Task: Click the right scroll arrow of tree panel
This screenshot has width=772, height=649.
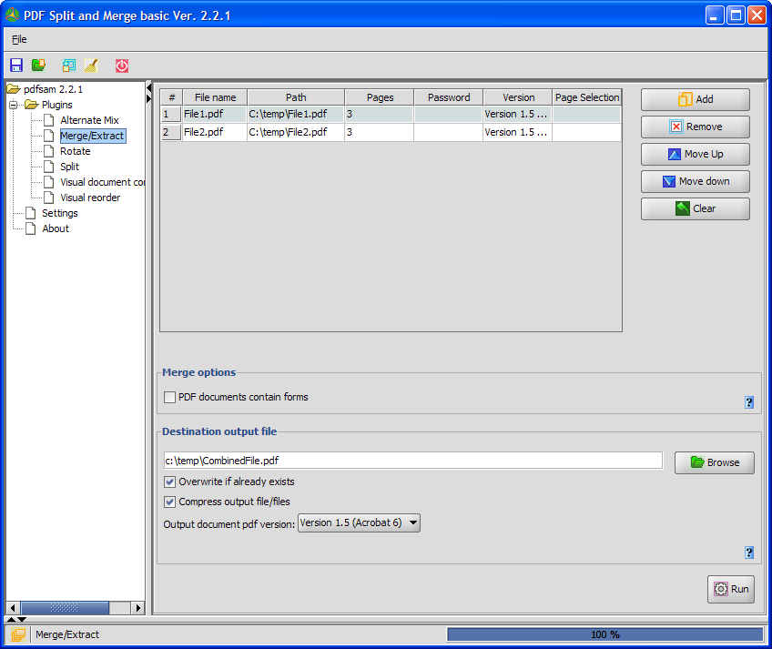Action: [137, 608]
